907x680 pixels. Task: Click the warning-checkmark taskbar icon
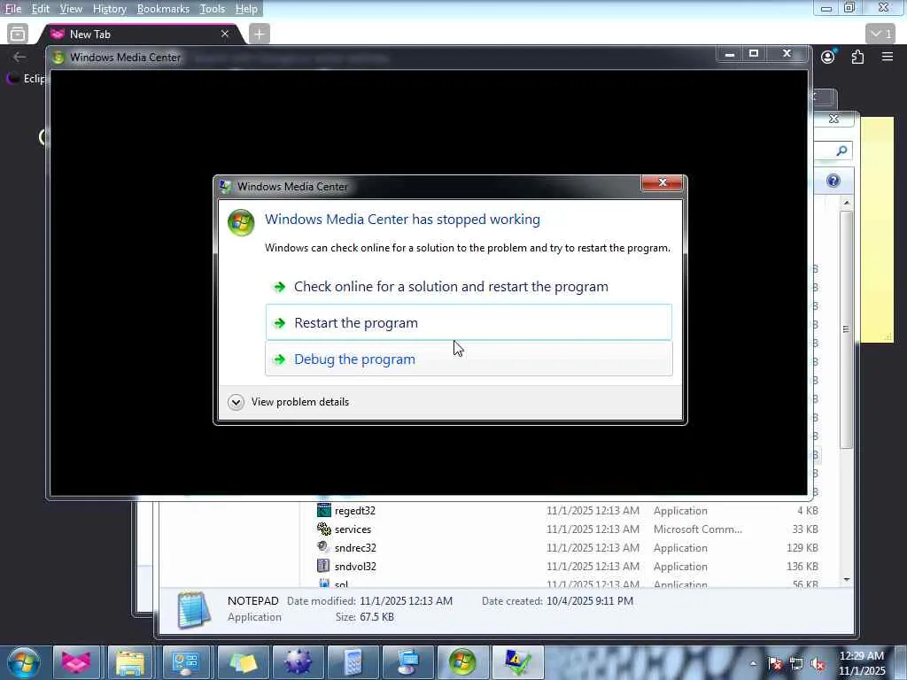[517, 662]
